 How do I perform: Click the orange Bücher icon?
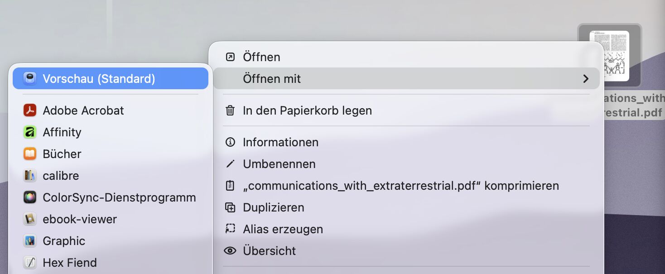click(30, 154)
